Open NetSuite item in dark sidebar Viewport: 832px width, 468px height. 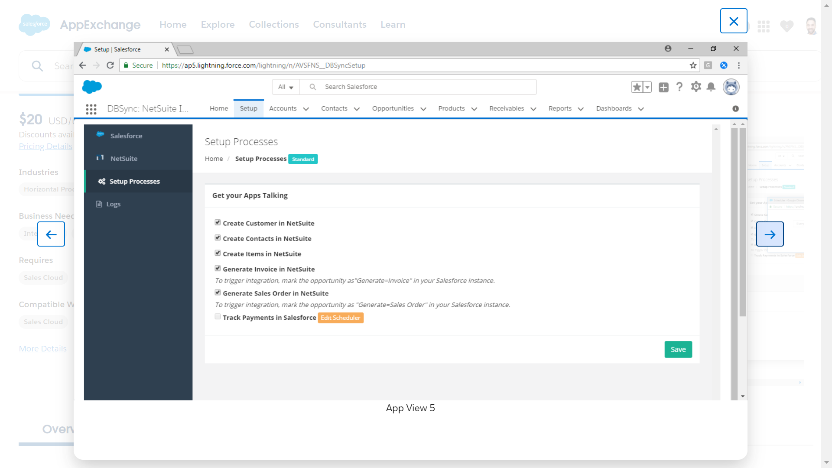(138, 159)
